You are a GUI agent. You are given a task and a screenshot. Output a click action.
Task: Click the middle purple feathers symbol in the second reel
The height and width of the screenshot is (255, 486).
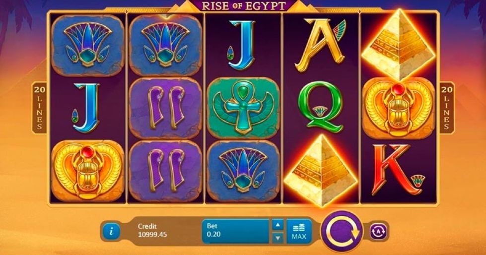pos(165,108)
